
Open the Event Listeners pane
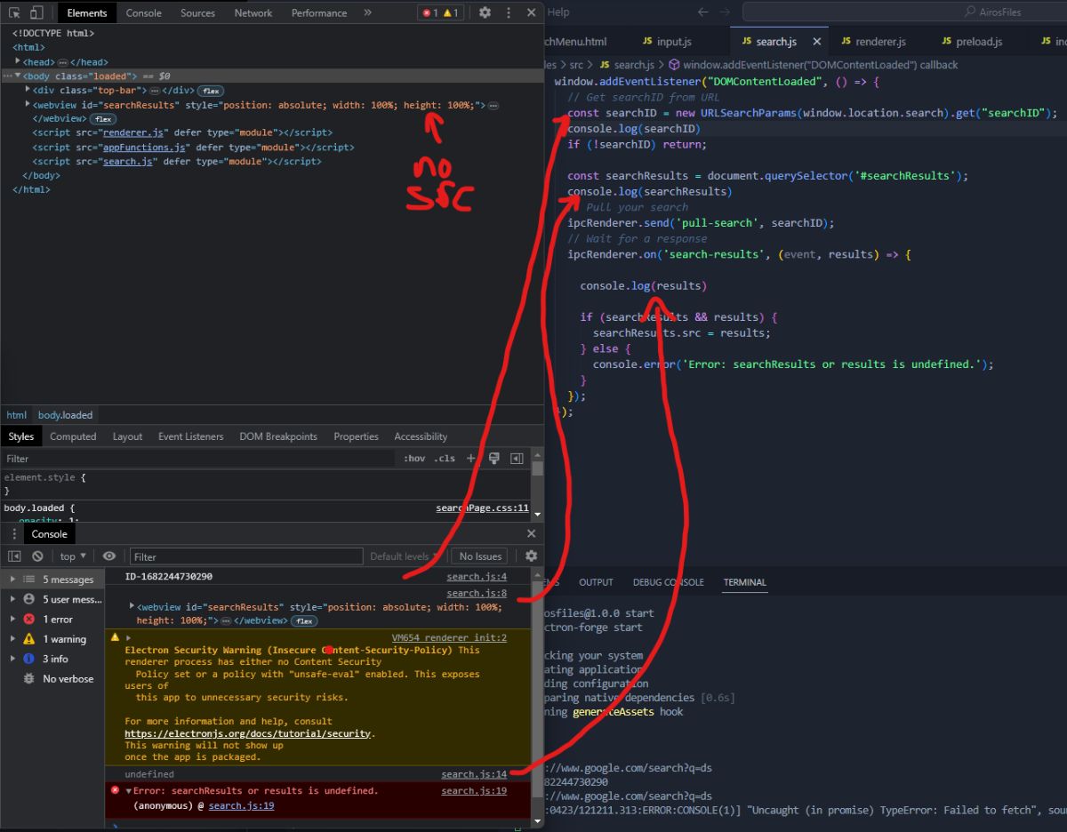click(x=190, y=436)
